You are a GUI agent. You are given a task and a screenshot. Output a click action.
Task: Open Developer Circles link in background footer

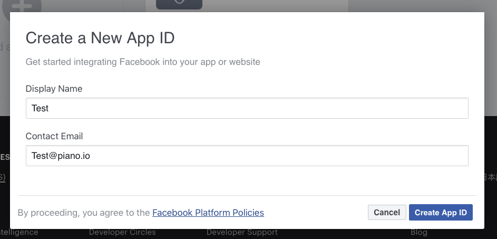point(122,232)
